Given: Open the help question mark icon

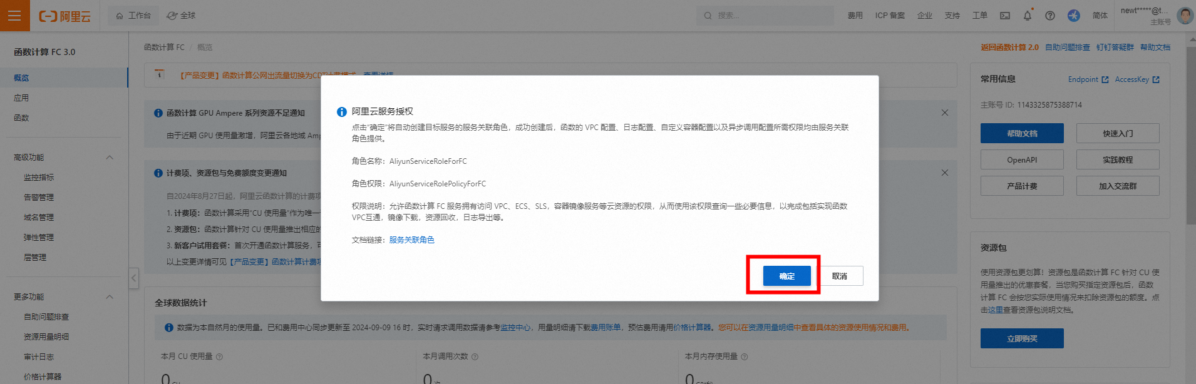Looking at the screenshot, I should (x=1050, y=16).
